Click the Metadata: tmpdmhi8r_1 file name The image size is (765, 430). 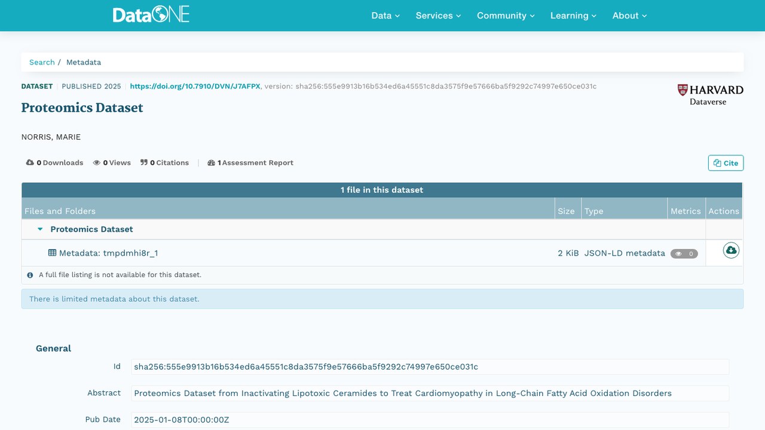click(x=108, y=253)
